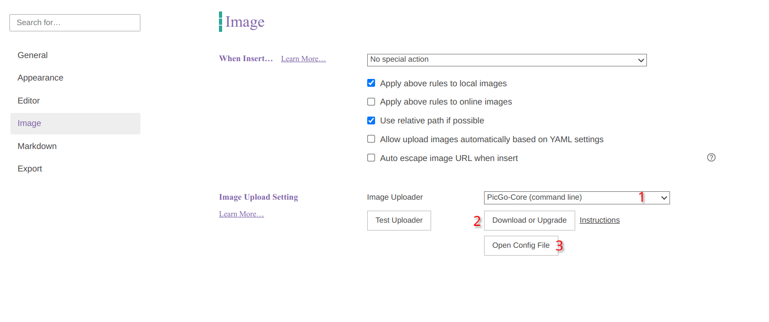Enable Auto escape image URL when insert
This screenshot has height=322, width=769.
[371, 157]
